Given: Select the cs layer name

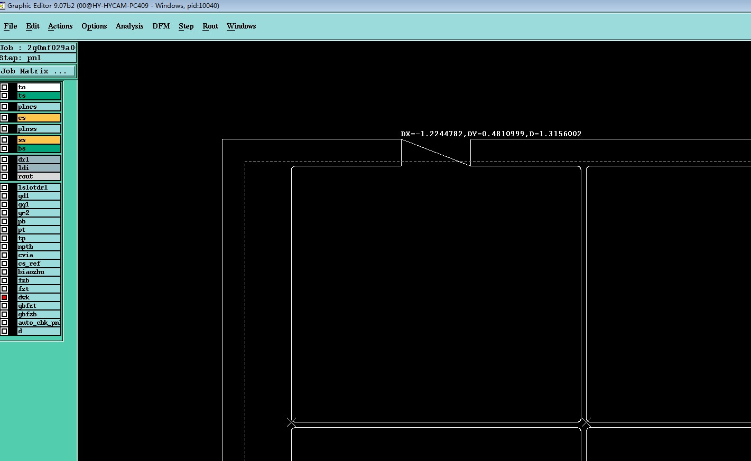Looking at the screenshot, I should point(39,118).
